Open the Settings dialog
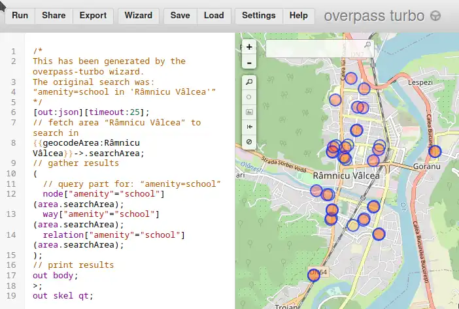 click(258, 16)
